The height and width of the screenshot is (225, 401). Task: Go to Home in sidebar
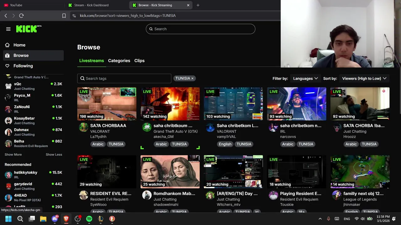33,45
